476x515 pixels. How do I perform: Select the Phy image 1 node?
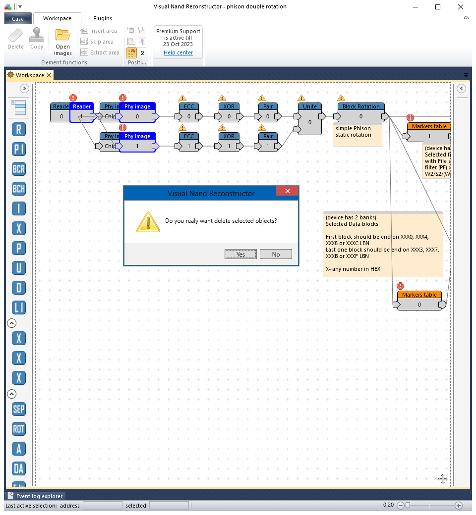click(137, 142)
